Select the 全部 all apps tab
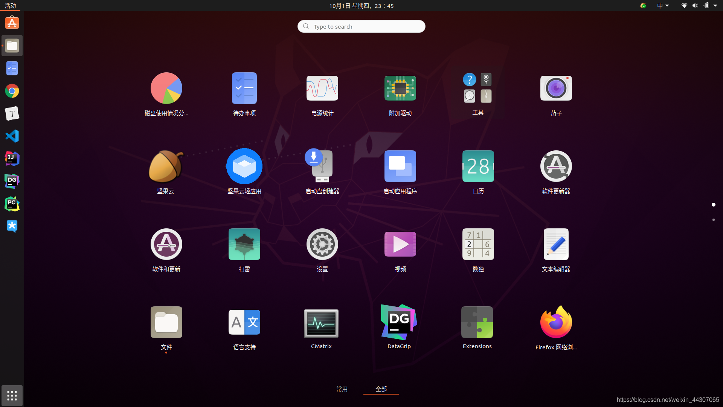 click(381, 389)
